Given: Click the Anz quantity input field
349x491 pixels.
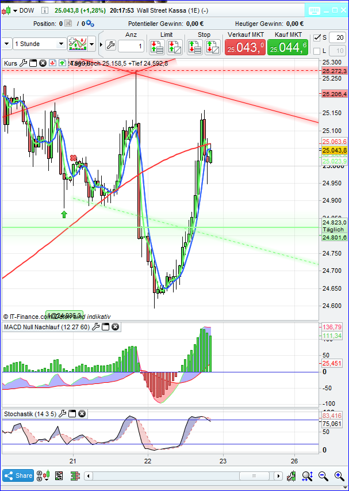Looking at the screenshot, I should coord(131,46).
